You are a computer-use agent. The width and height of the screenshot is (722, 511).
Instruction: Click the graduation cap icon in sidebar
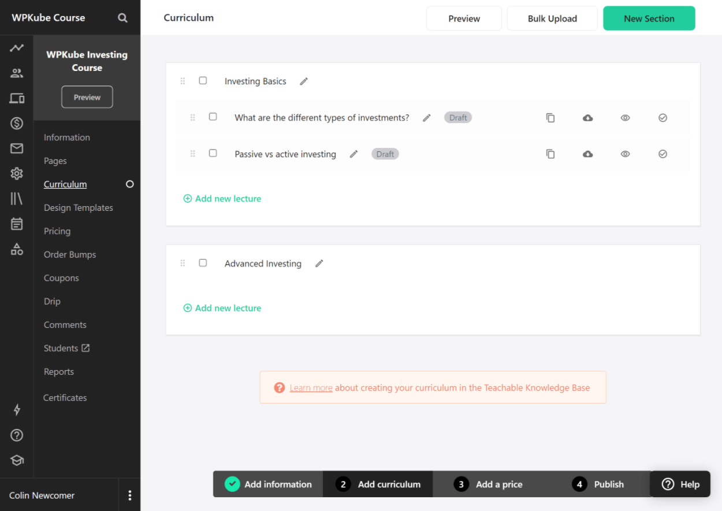(17, 460)
